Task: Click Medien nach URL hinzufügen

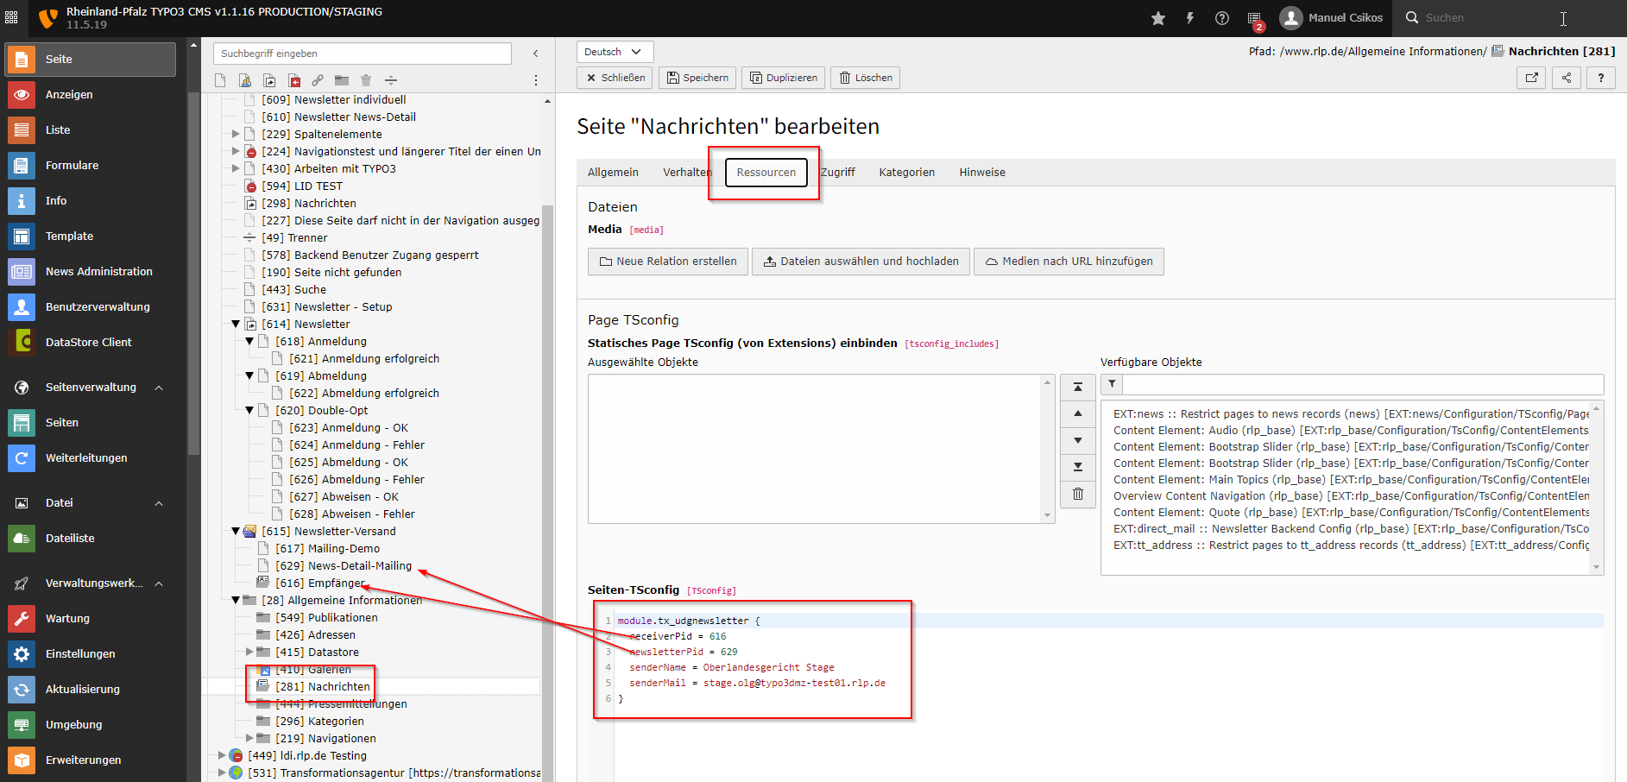Action: [1069, 262]
